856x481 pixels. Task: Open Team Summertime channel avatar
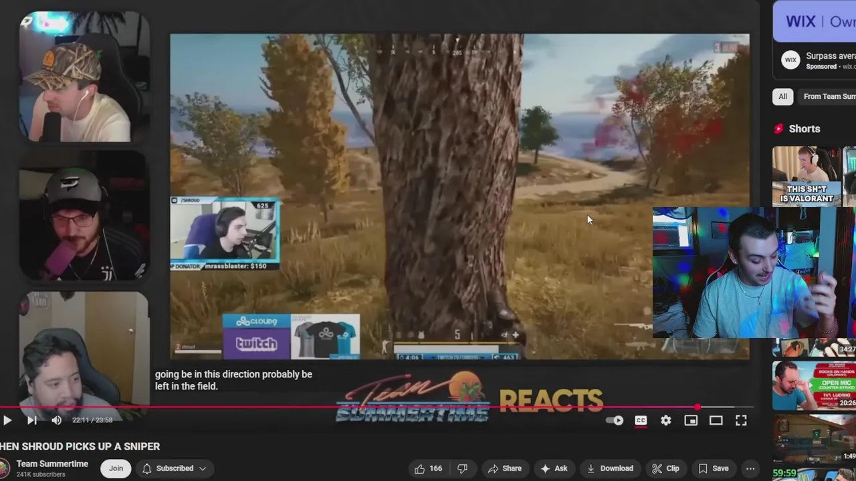[3, 468]
